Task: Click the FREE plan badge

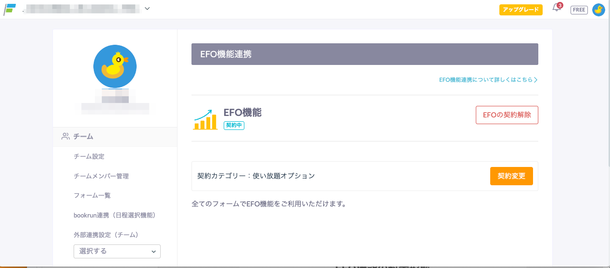Action: tap(579, 10)
